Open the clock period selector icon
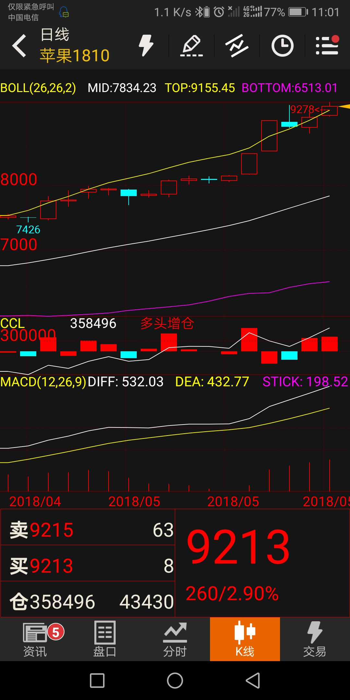Image resolution: width=350 pixels, height=700 pixels. (282, 46)
